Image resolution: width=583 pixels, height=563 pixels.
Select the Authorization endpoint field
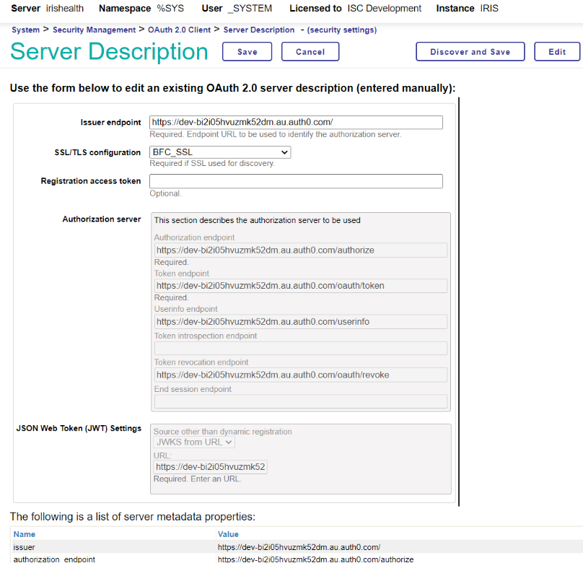[x=301, y=250]
